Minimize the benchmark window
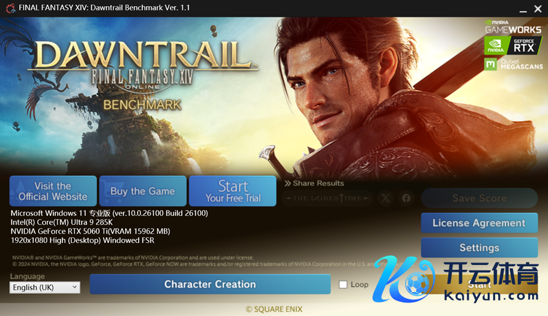Screen dimensions: 548x316 point(523,9)
